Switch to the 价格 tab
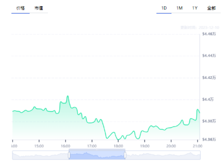 pos(20,8)
